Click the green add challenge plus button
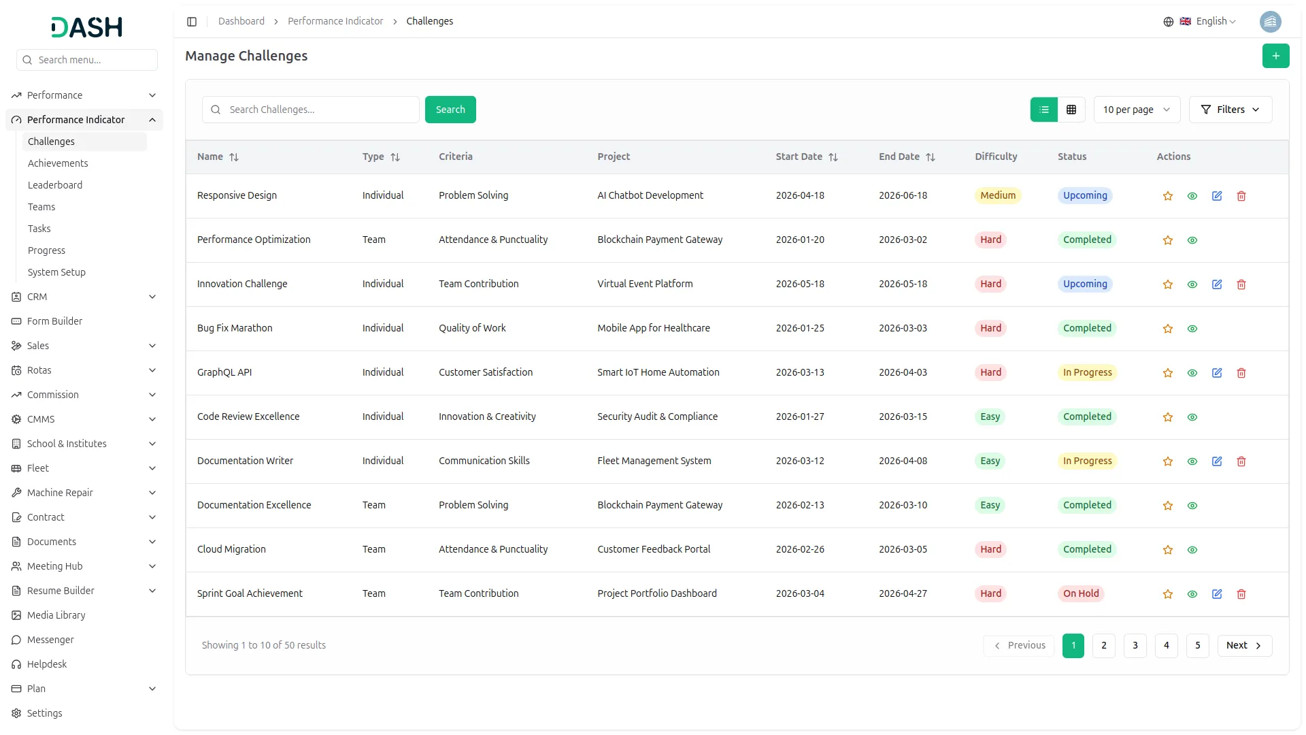Image resolution: width=1306 pixels, height=735 pixels. [1275, 56]
